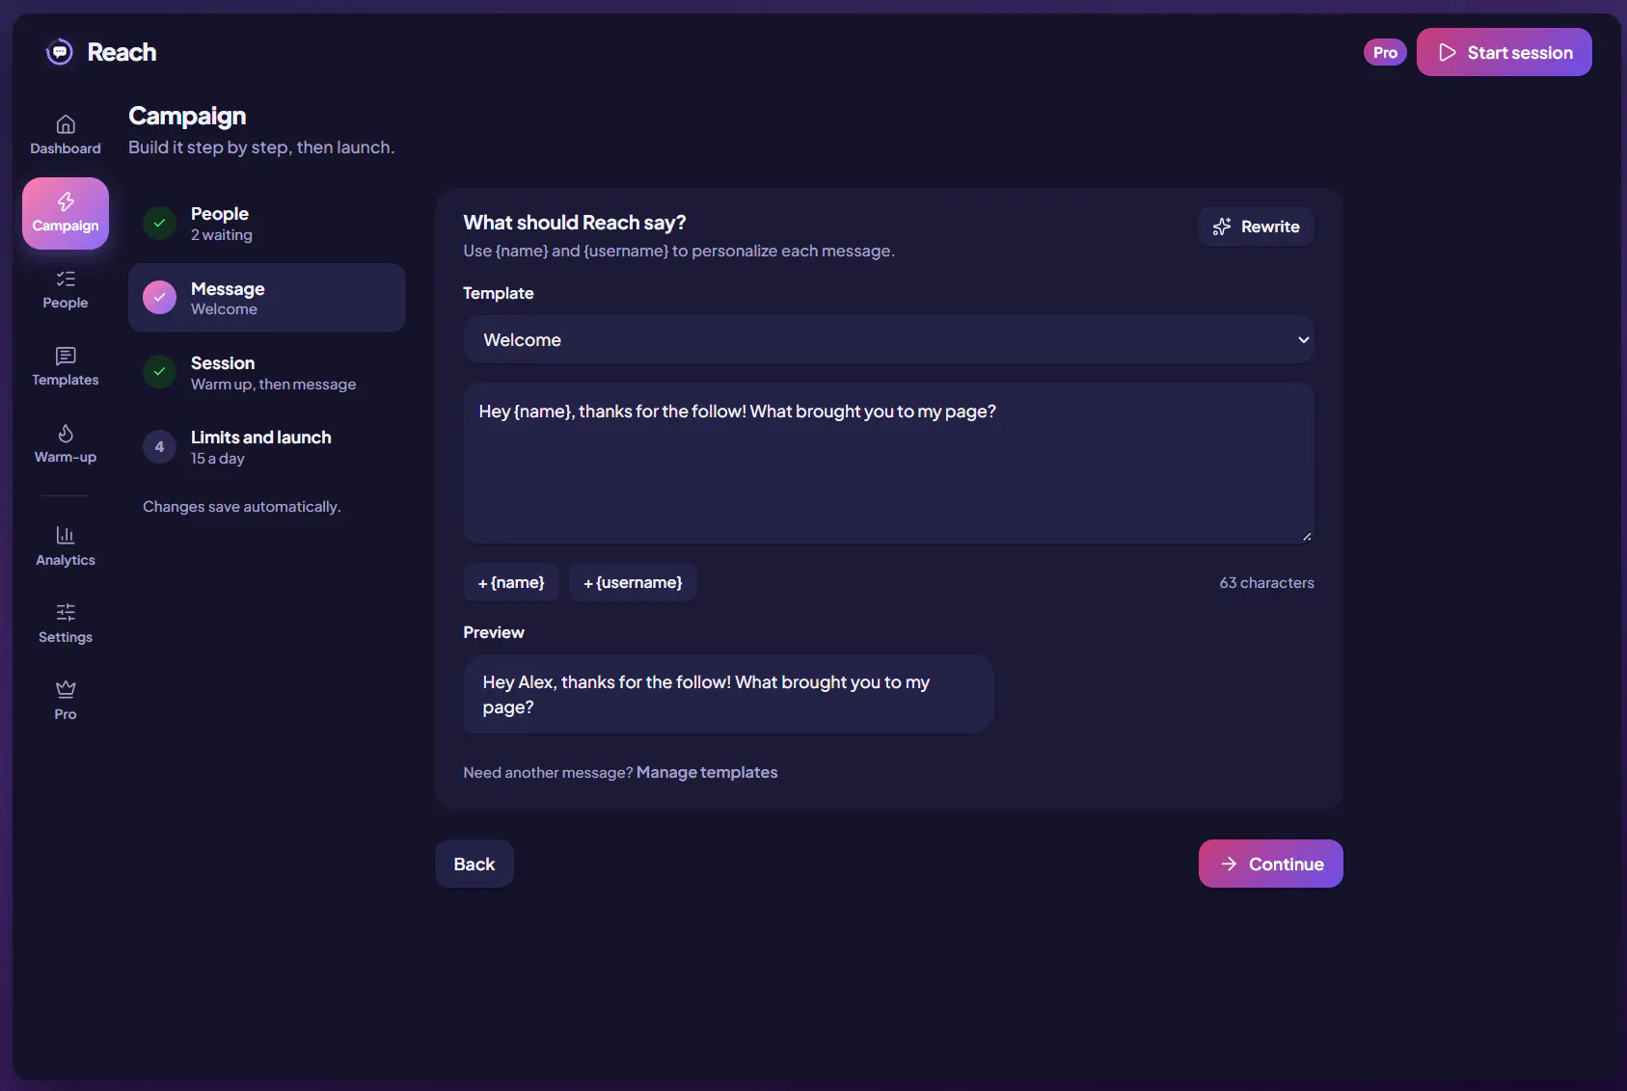Insert the +{username} placeholder
Image resolution: width=1627 pixels, height=1091 pixels.
coord(633,582)
